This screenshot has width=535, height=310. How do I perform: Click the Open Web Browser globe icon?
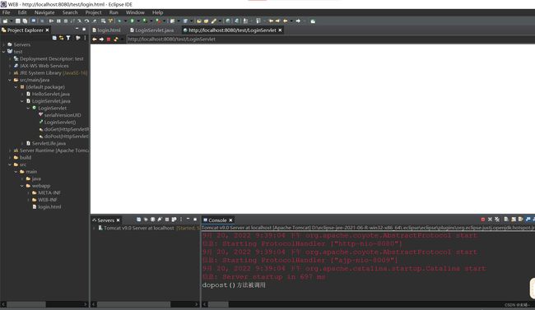pyautogui.click(x=228, y=21)
